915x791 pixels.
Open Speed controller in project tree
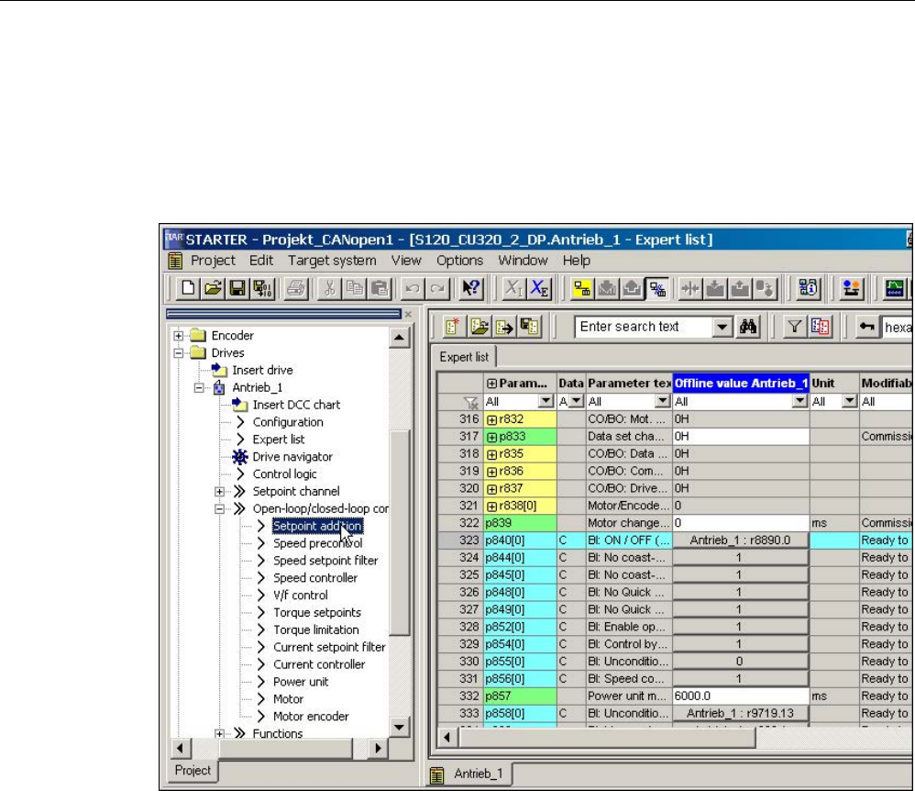pyautogui.click(x=315, y=578)
